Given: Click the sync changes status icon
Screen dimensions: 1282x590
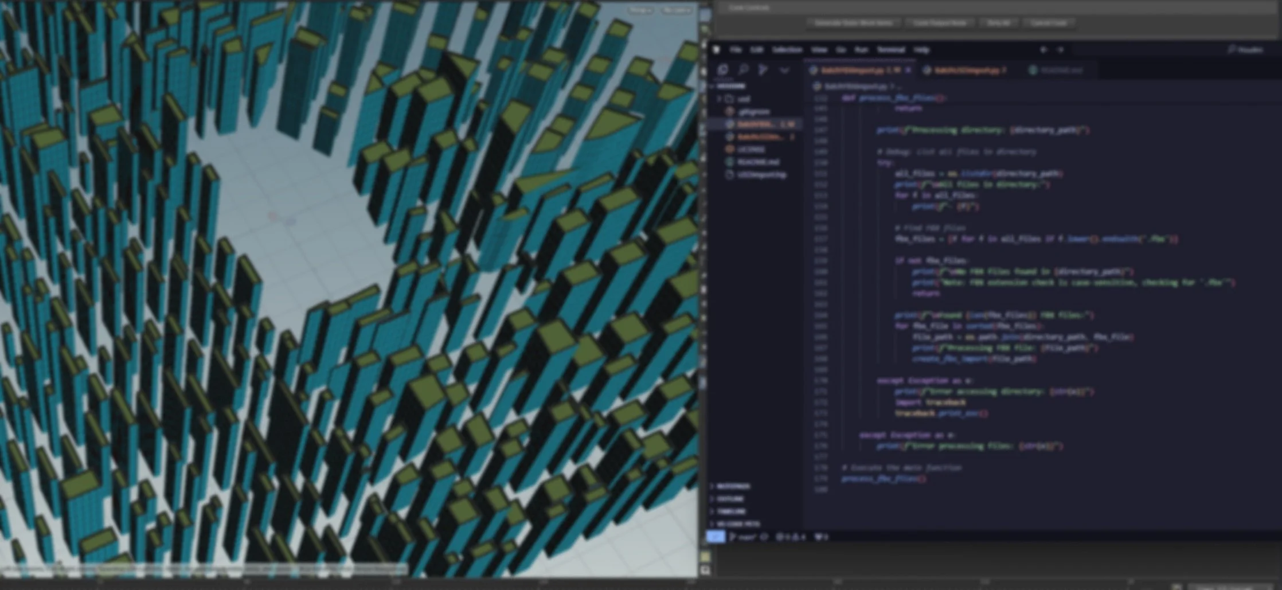Looking at the screenshot, I should click(x=764, y=537).
